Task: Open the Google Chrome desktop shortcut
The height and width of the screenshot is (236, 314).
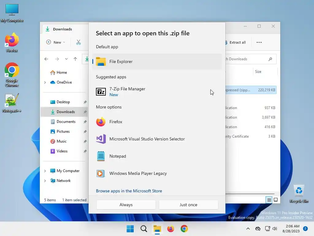Action: (12, 75)
